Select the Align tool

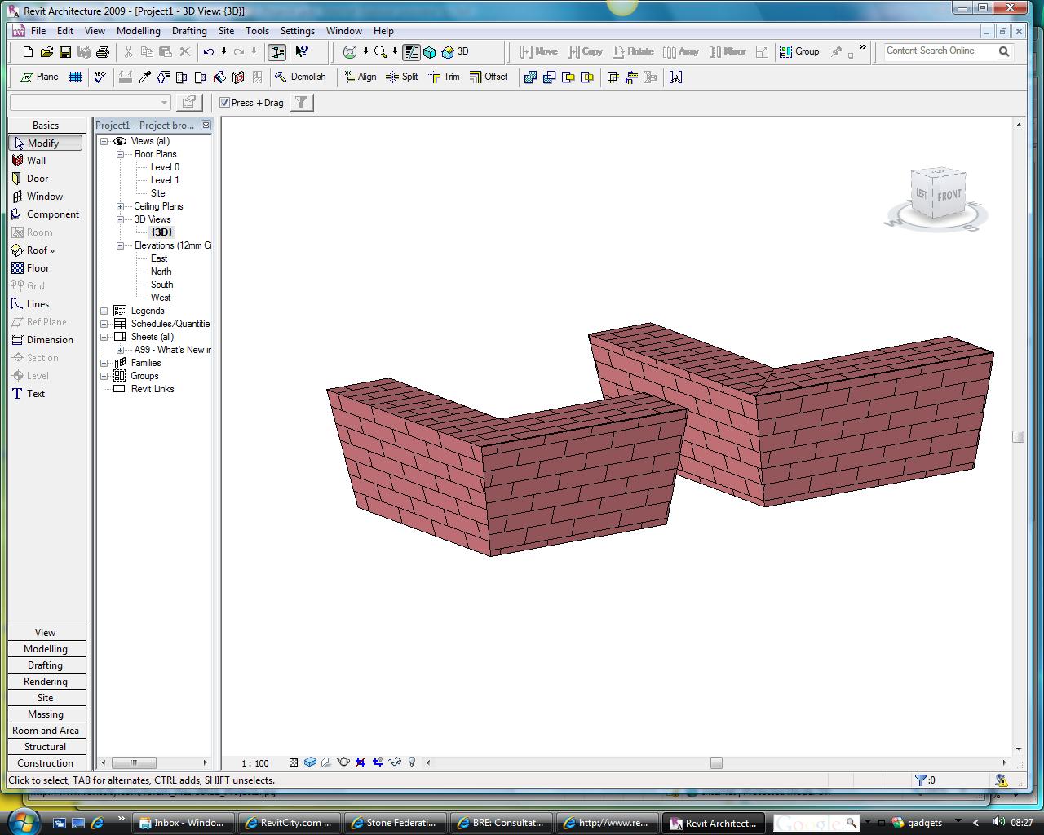coord(360,77)
